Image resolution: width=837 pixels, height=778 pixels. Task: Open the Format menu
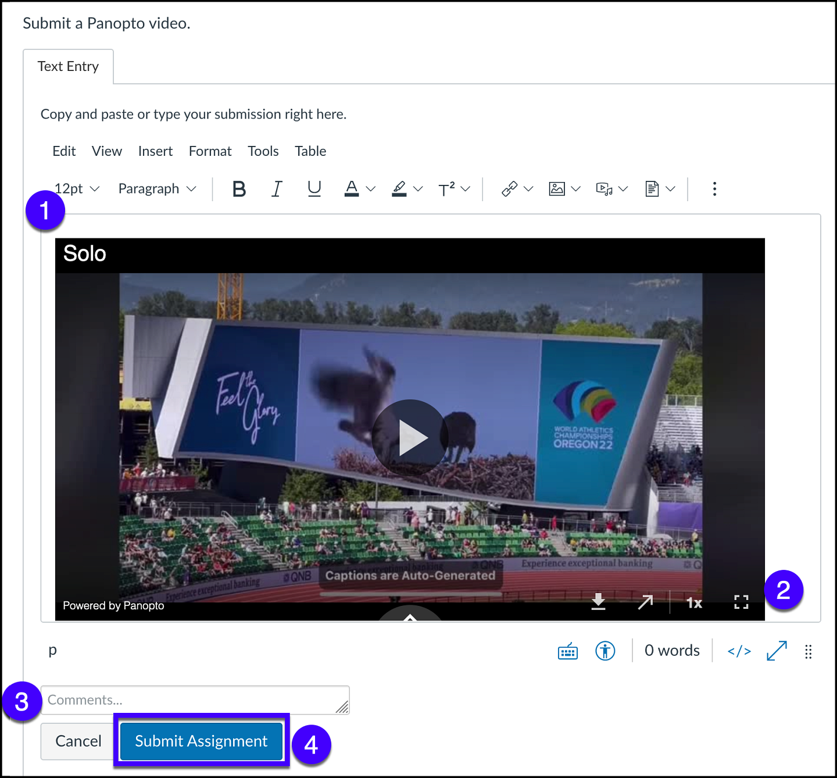click(210, 151)
